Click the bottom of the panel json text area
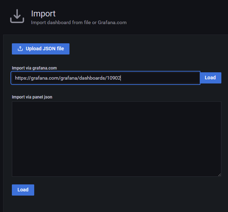The height and width of the screenshot is (212, 228). point(116,173)
